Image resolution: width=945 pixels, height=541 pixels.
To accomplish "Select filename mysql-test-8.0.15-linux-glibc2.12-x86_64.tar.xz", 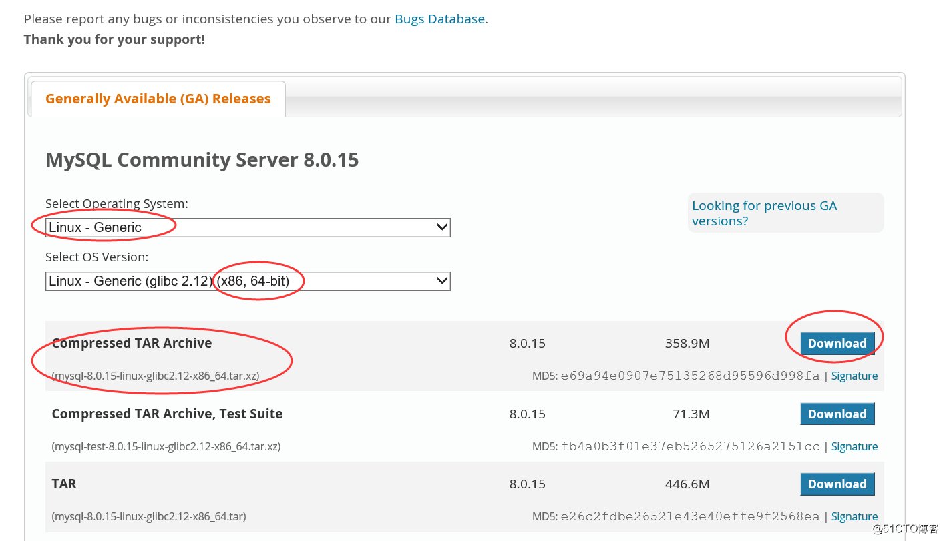I will (166, 446).
